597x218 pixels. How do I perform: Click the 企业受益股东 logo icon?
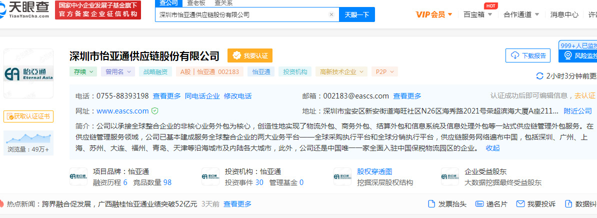[x=449, y=176]
